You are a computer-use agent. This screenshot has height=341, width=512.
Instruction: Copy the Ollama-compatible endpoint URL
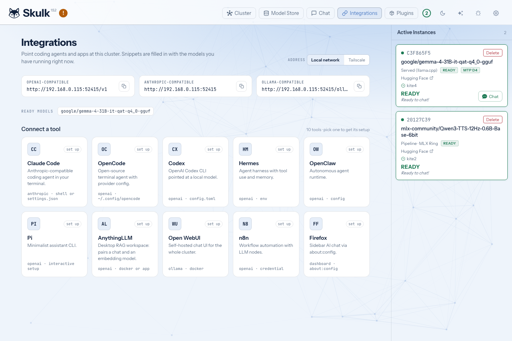[x=359, y=86]
